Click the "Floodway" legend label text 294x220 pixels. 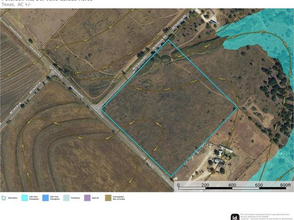(x=74, y=198)
